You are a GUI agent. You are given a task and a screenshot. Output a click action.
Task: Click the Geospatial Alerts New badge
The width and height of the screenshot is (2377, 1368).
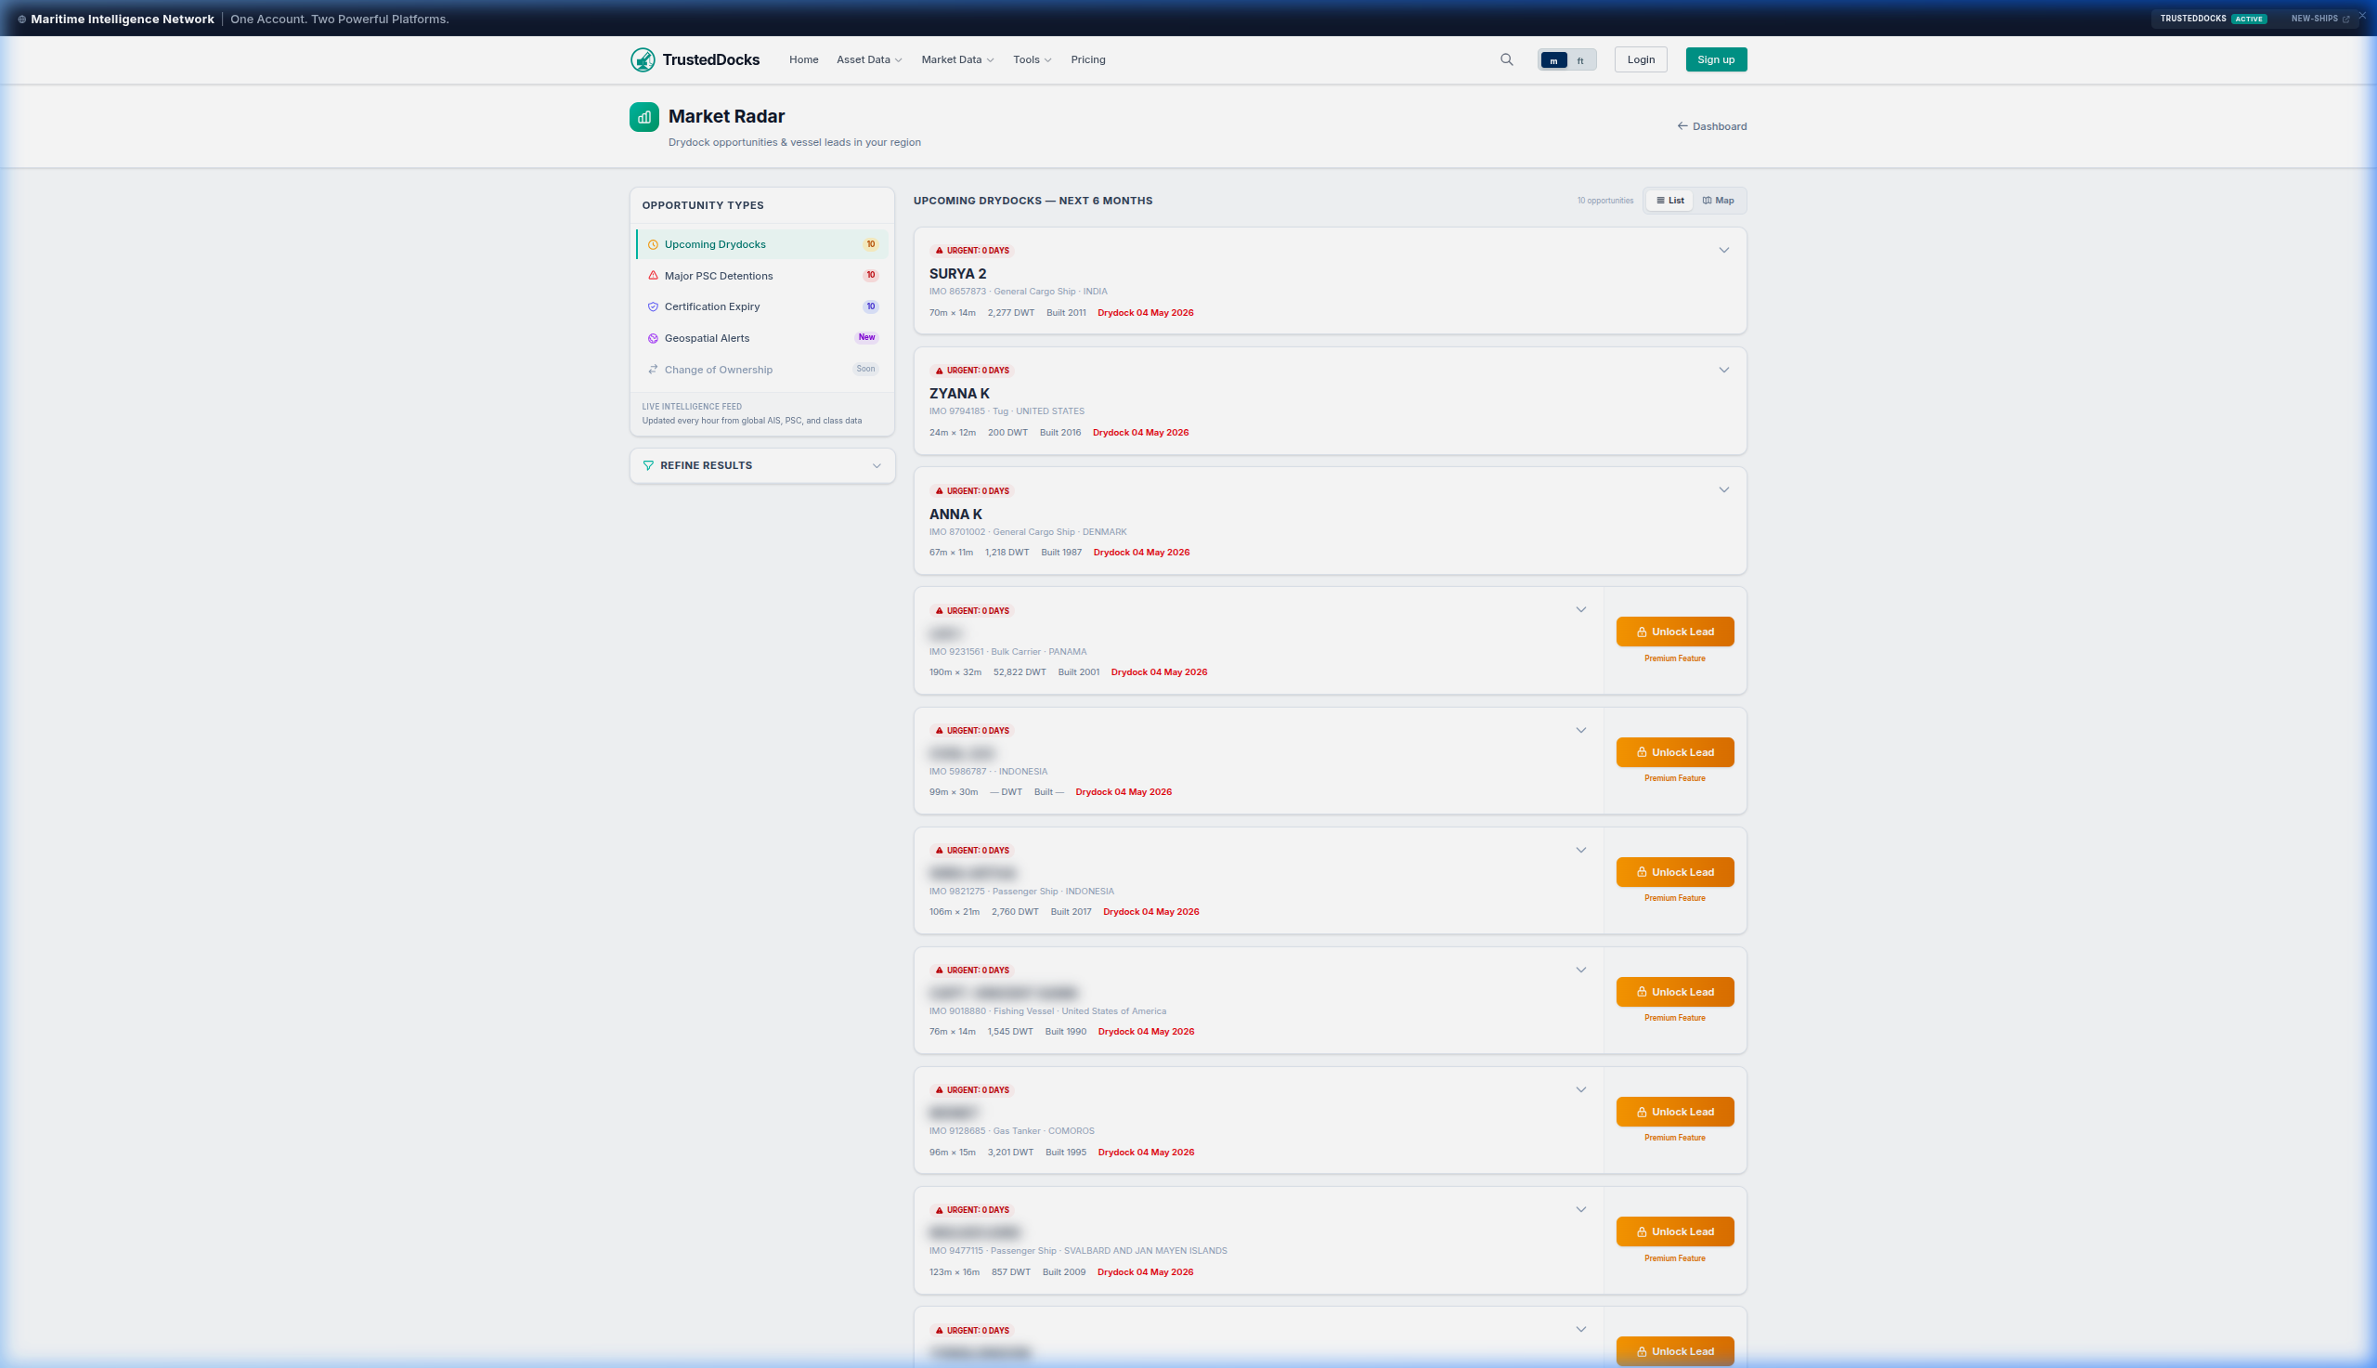[x=866, y=337]
